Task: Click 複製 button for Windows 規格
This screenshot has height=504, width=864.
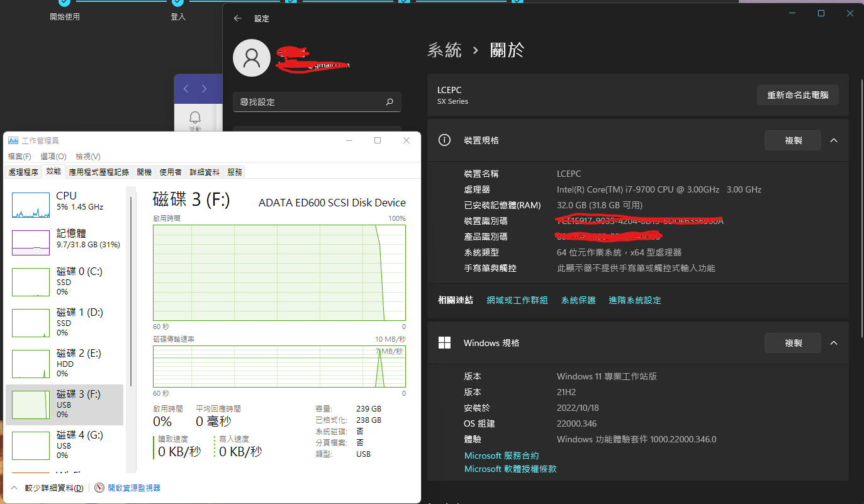Action: pyautogui.click(x=793, y=343)
